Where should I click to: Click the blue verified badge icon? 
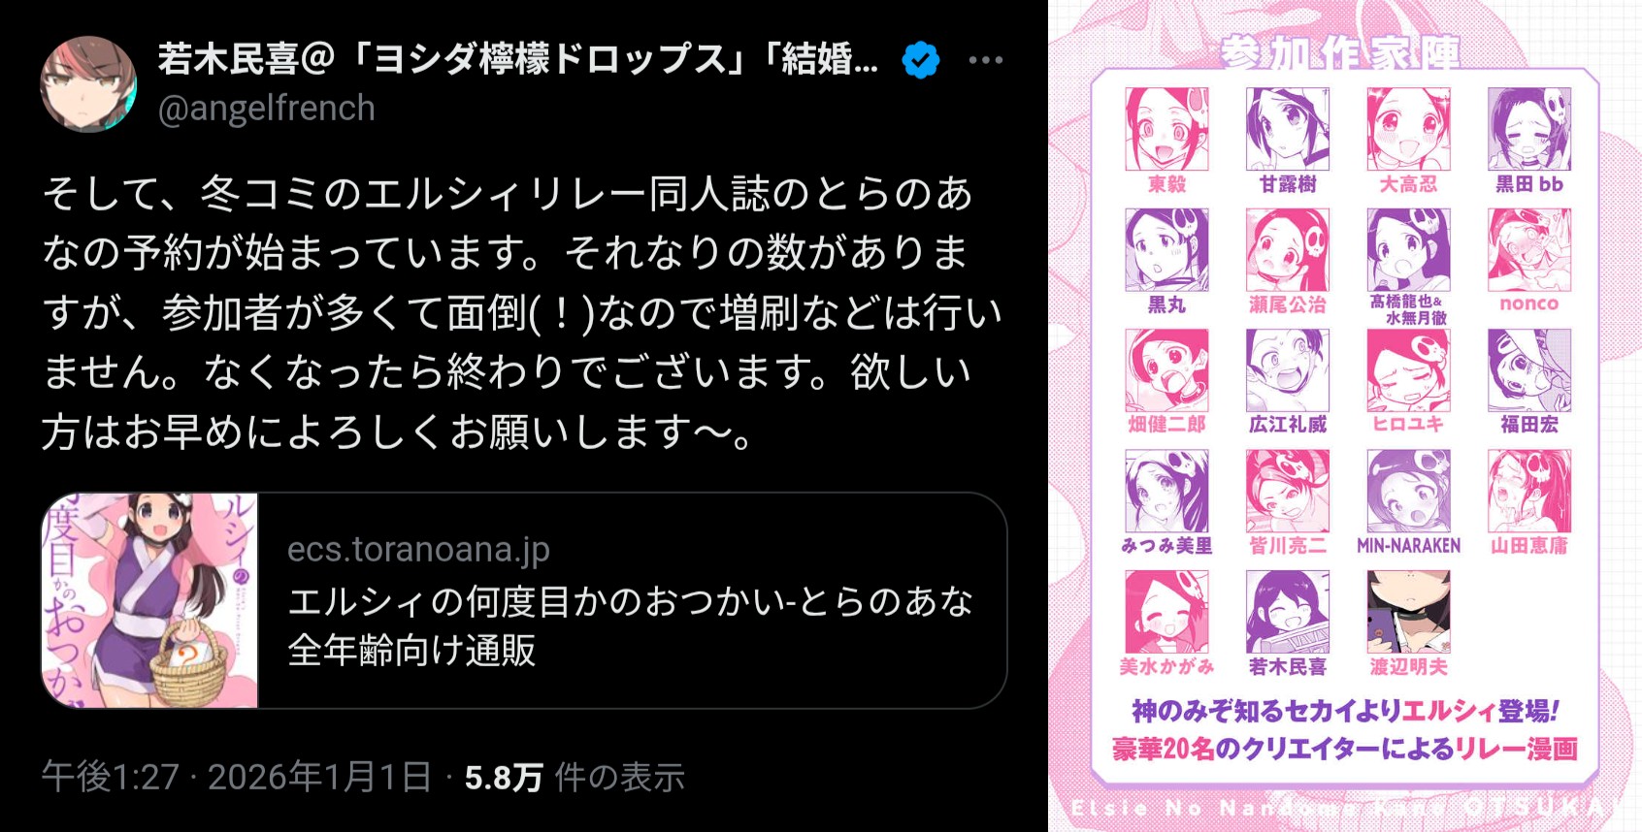pos(920,60)
